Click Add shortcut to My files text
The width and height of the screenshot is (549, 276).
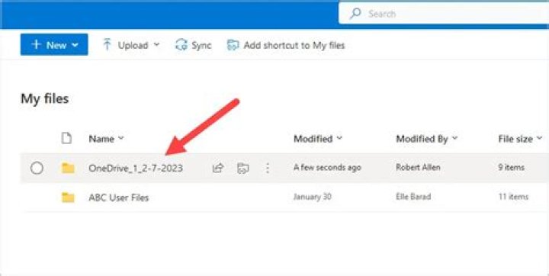coord(294,45)
